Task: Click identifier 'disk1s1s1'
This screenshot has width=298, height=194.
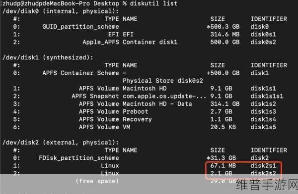Action: point(267,96)
